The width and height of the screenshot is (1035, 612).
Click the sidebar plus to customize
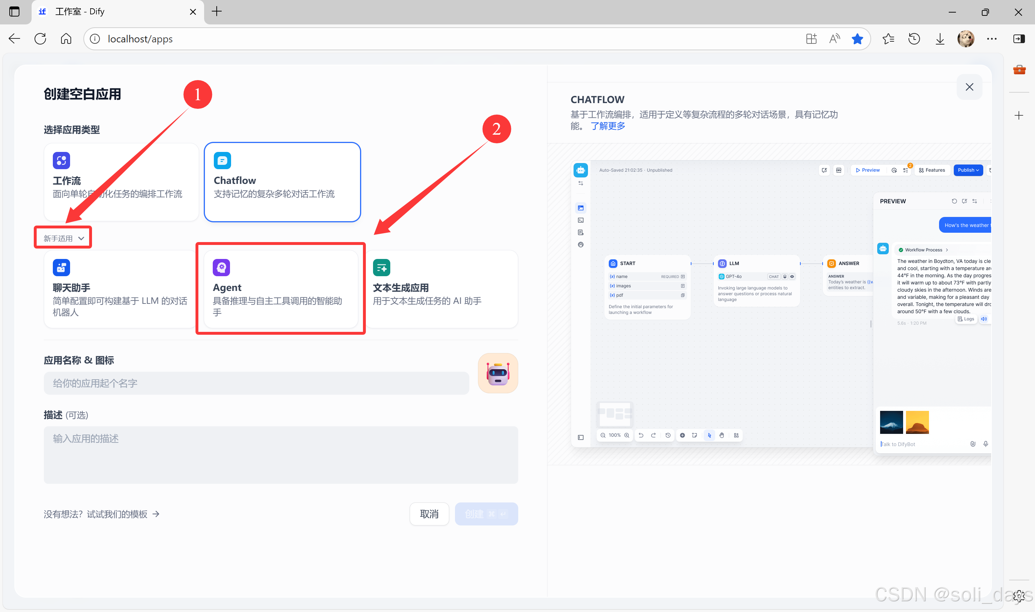pyautogui.click(x=1019, y=116)
